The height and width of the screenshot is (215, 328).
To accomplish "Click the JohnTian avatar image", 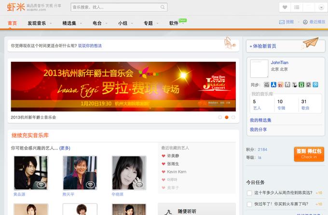I will click(260, 68).
